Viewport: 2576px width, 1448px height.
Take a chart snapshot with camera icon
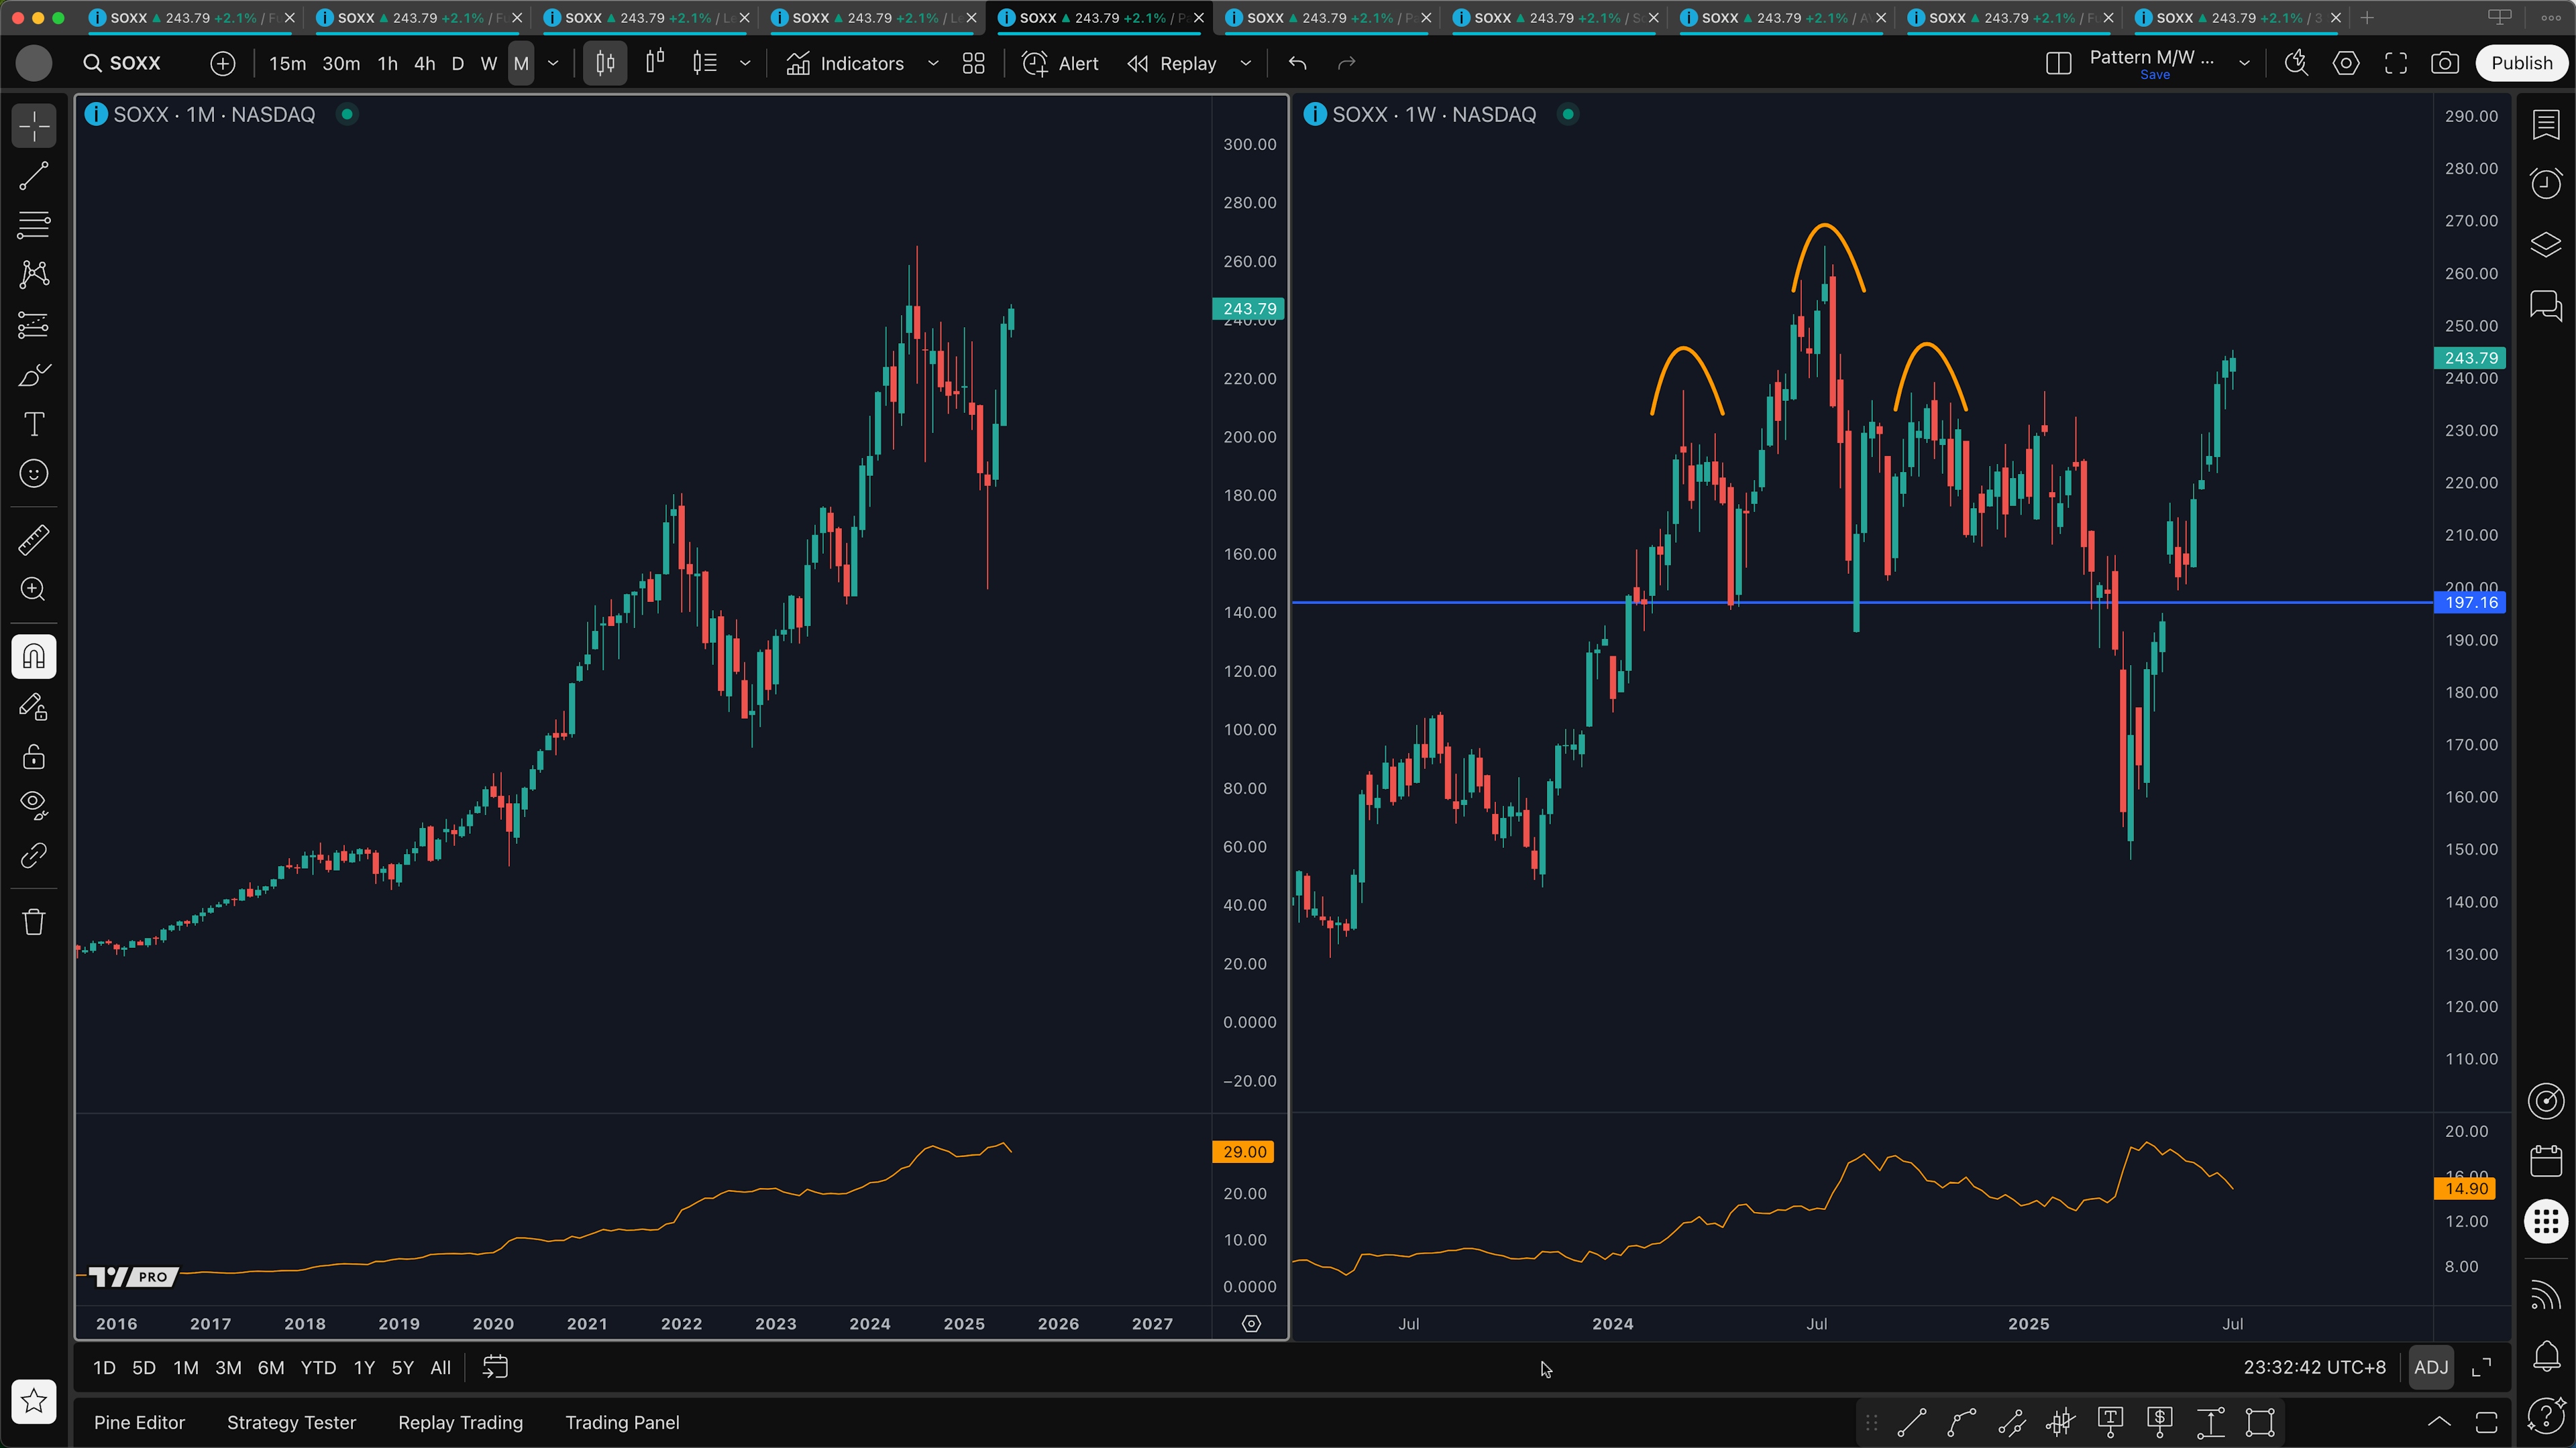2445,63
